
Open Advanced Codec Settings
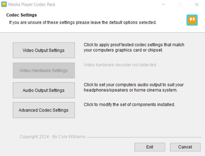pyautogui.click(x=44, y=110)
